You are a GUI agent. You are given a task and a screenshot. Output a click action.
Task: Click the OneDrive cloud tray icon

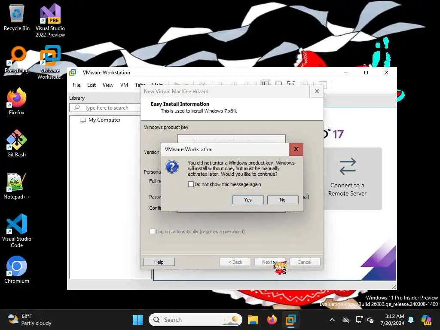click(x=346, y=320)
